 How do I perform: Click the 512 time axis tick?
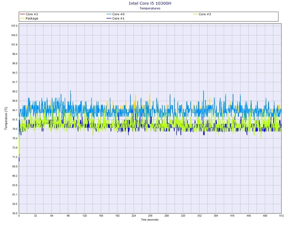(282, 216)
